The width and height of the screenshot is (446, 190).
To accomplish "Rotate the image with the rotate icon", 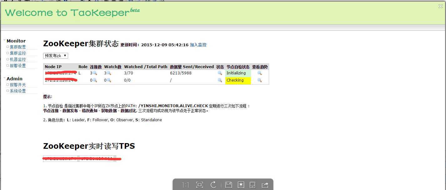I will [213, 185].
